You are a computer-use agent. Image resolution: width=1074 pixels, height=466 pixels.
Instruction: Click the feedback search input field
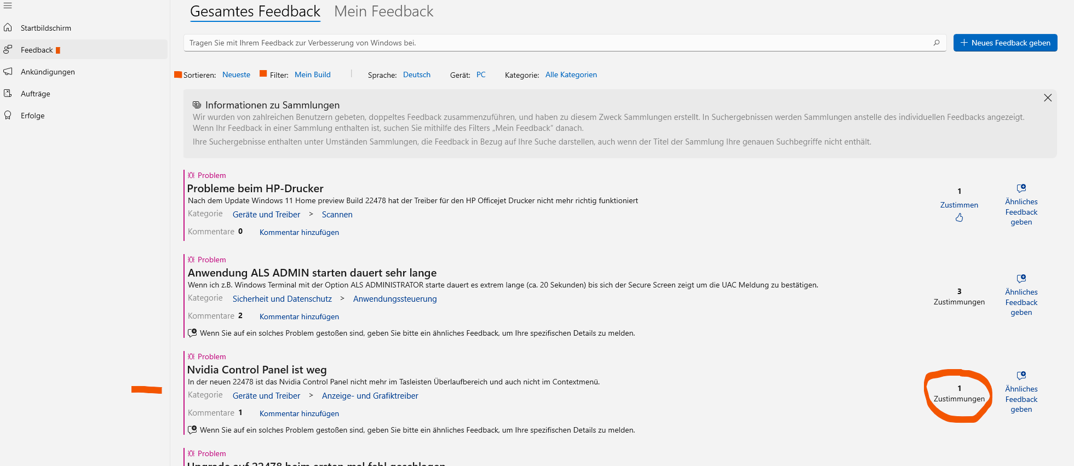point(565,43)
